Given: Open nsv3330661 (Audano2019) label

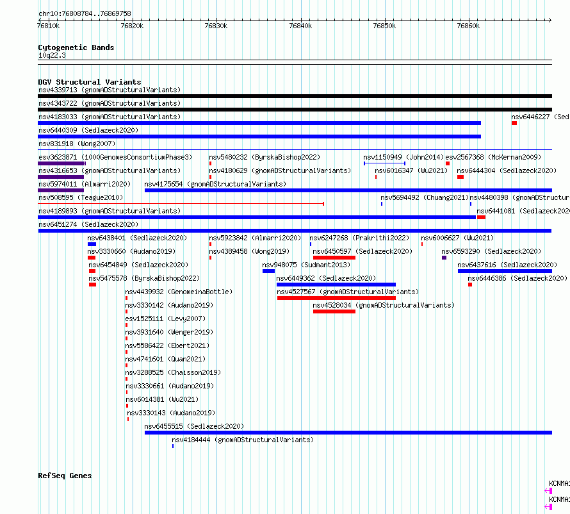Looking at the screenshot, I should 170,386.
